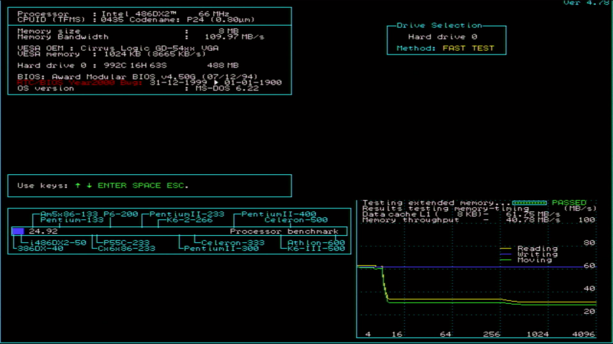Click the up arrow key symbol

(78, 186)
